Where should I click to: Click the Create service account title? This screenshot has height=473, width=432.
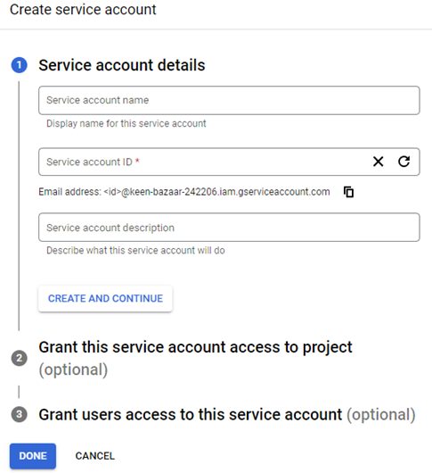click(83, 9)
